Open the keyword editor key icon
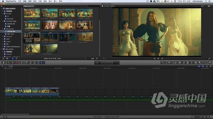213x119 pixels. click(x=22, y=63)
